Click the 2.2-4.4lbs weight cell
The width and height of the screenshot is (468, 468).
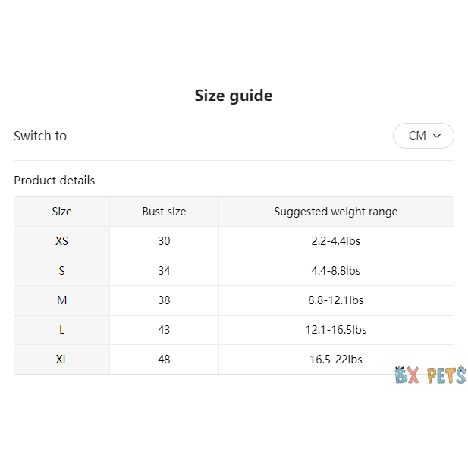[336, 241]
